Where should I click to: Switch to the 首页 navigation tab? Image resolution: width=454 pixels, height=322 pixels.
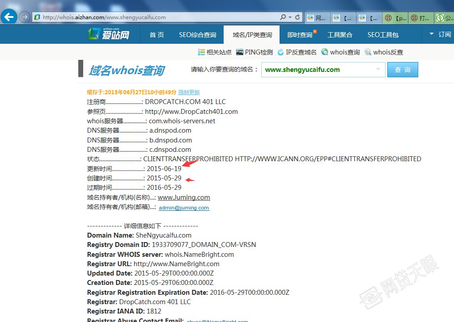tap(157, 35)
